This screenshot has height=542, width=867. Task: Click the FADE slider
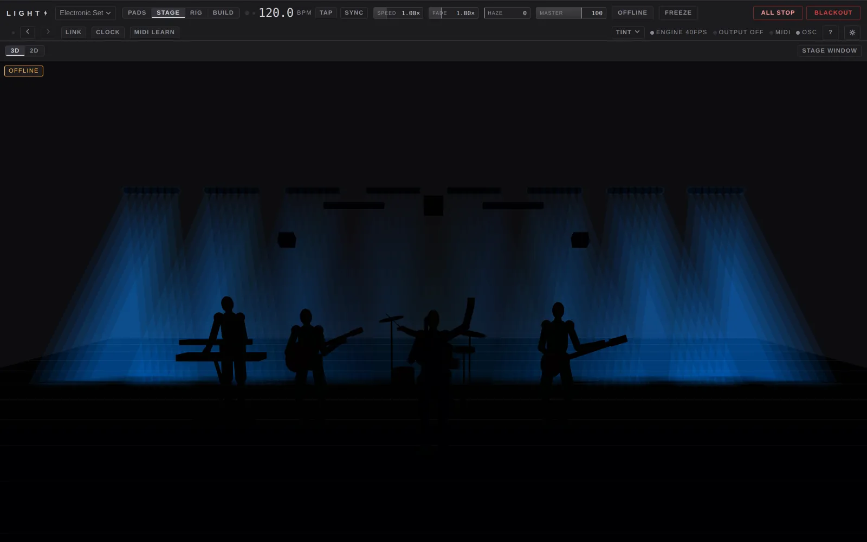(x=454, y=13)
